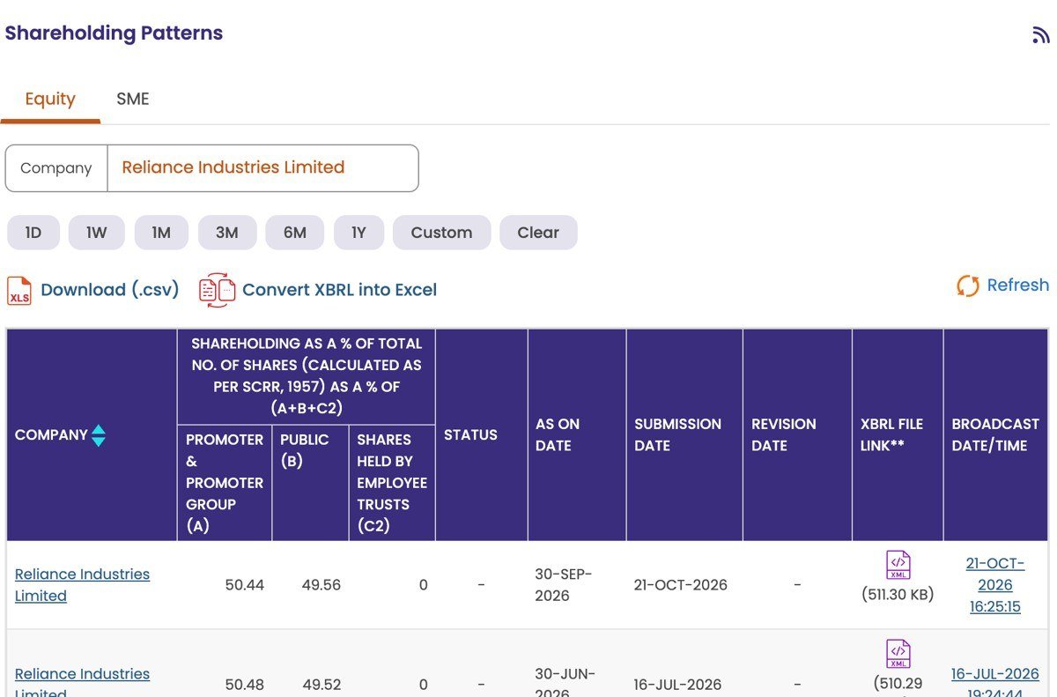Select the 6M period filter
The width and height of the screenshot is (1057, 697).
coord(295,233)
